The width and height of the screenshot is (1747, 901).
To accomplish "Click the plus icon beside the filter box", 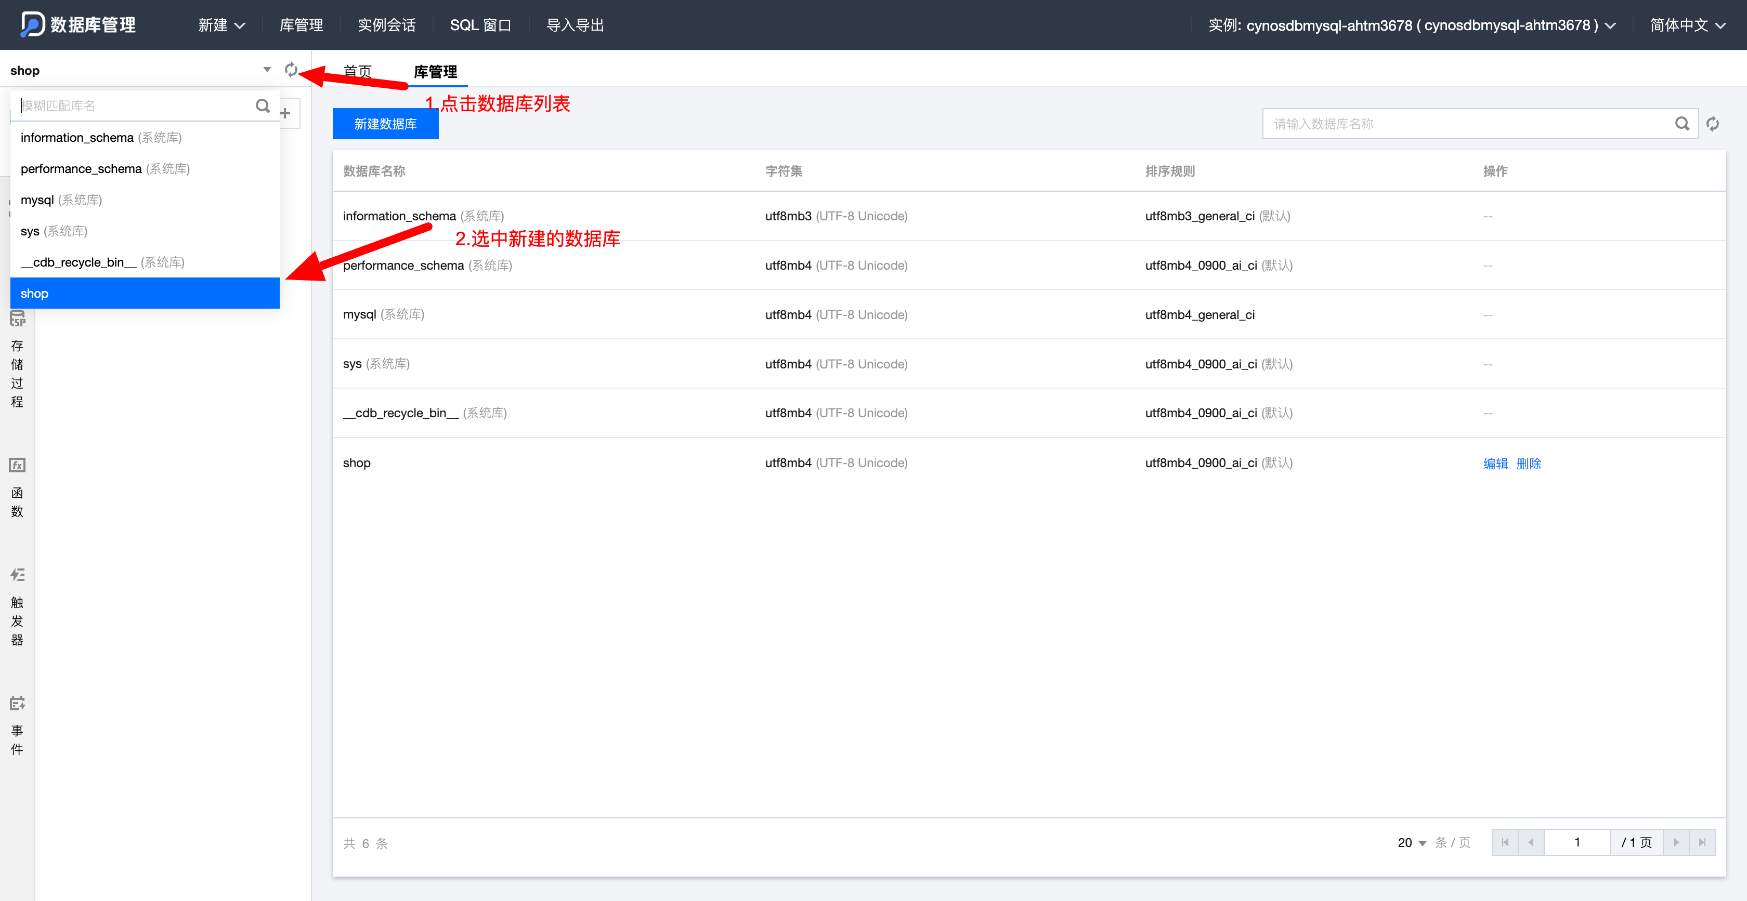I will pos(285,113).
